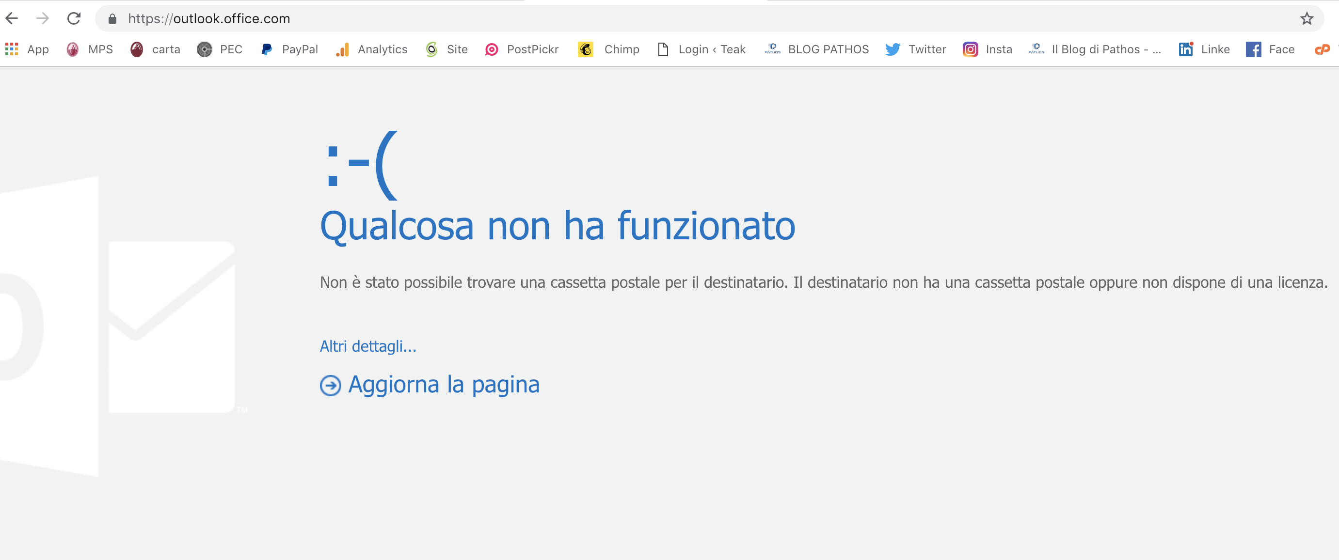
Task: Bookmark this page with the star icon
Action: pyautogui.click(x=1306, y=19)
